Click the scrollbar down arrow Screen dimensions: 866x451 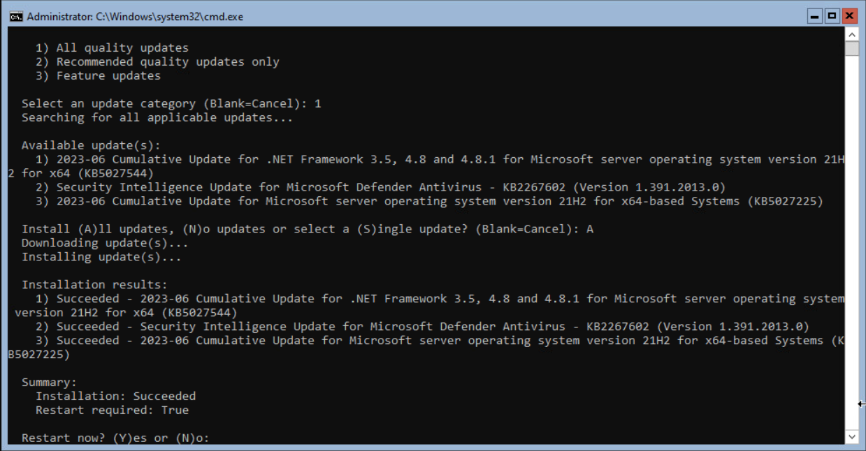851,437
